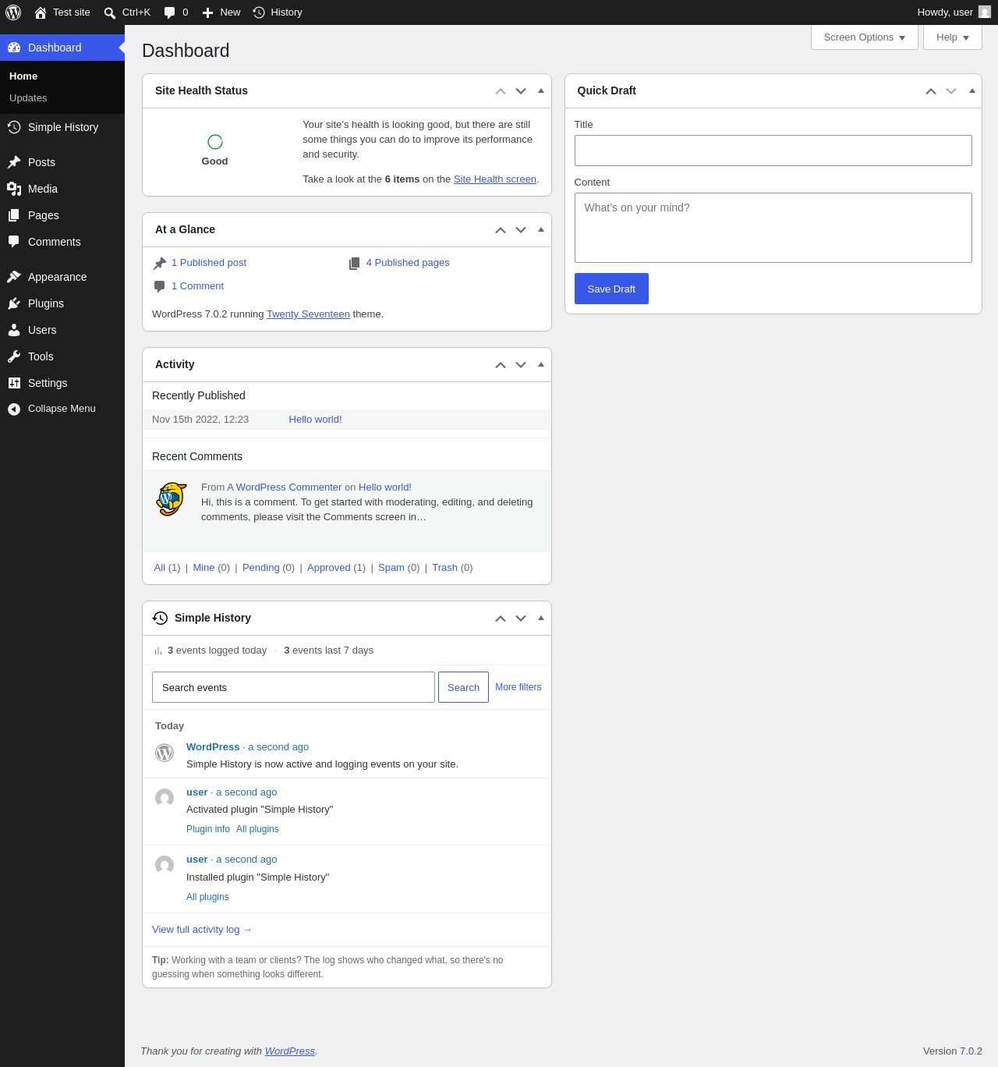Focus the Search events input field
998x1067 pixels.
click(293, 687)
